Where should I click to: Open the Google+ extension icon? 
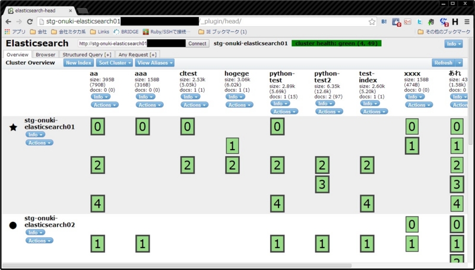coord(407,22)
